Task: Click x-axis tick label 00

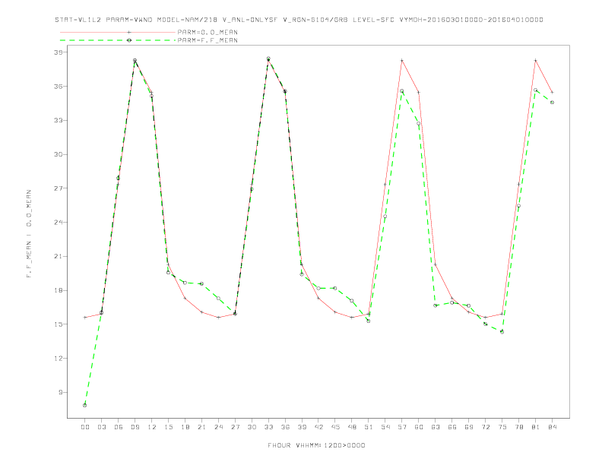Action: 85,427
